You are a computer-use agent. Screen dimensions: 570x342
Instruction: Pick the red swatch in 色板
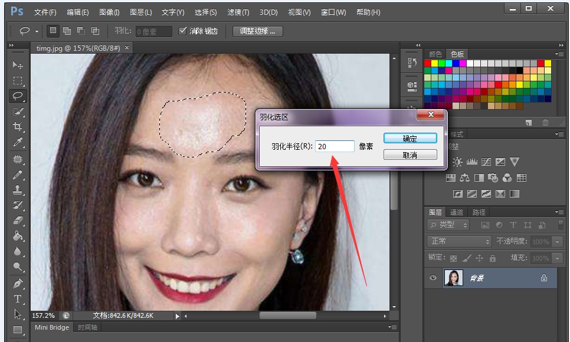427,64
